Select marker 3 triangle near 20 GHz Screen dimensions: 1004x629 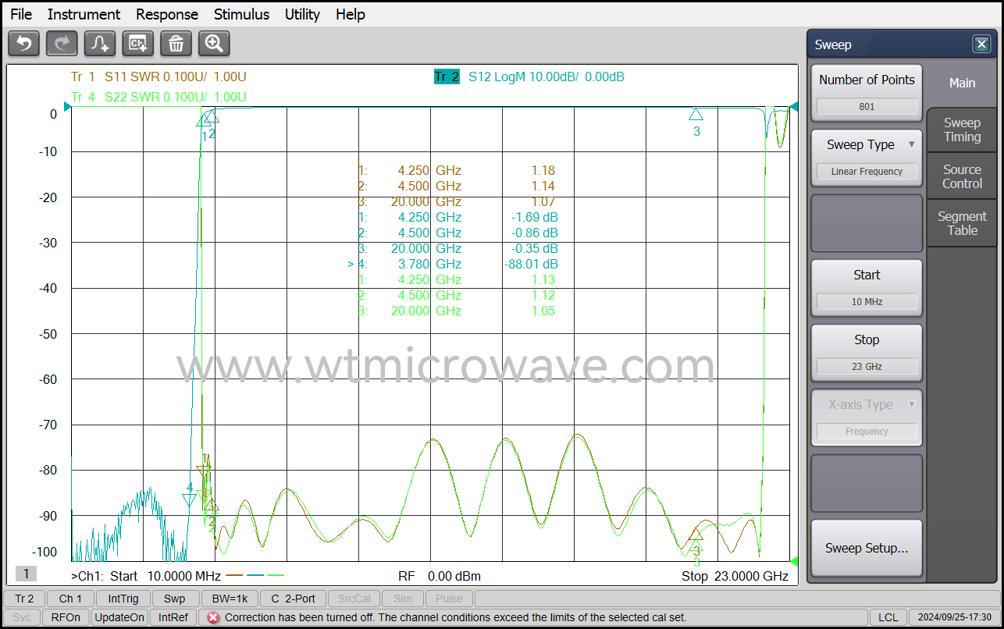click(696, 114)
